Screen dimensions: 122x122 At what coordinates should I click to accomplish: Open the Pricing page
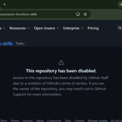click(93, 28)
